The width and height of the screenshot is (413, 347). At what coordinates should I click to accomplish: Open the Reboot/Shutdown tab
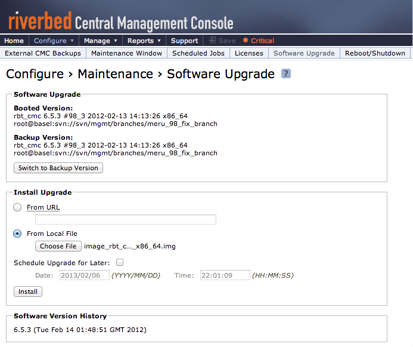pos(375,53)
